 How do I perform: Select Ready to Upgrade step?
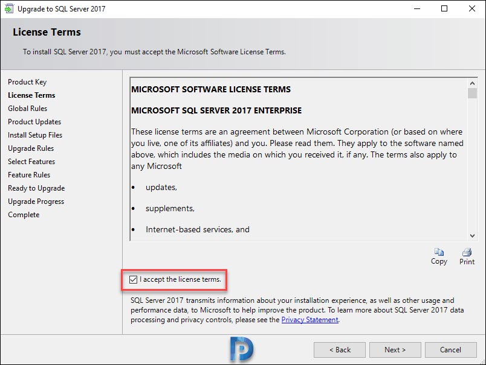click(36, 188)
